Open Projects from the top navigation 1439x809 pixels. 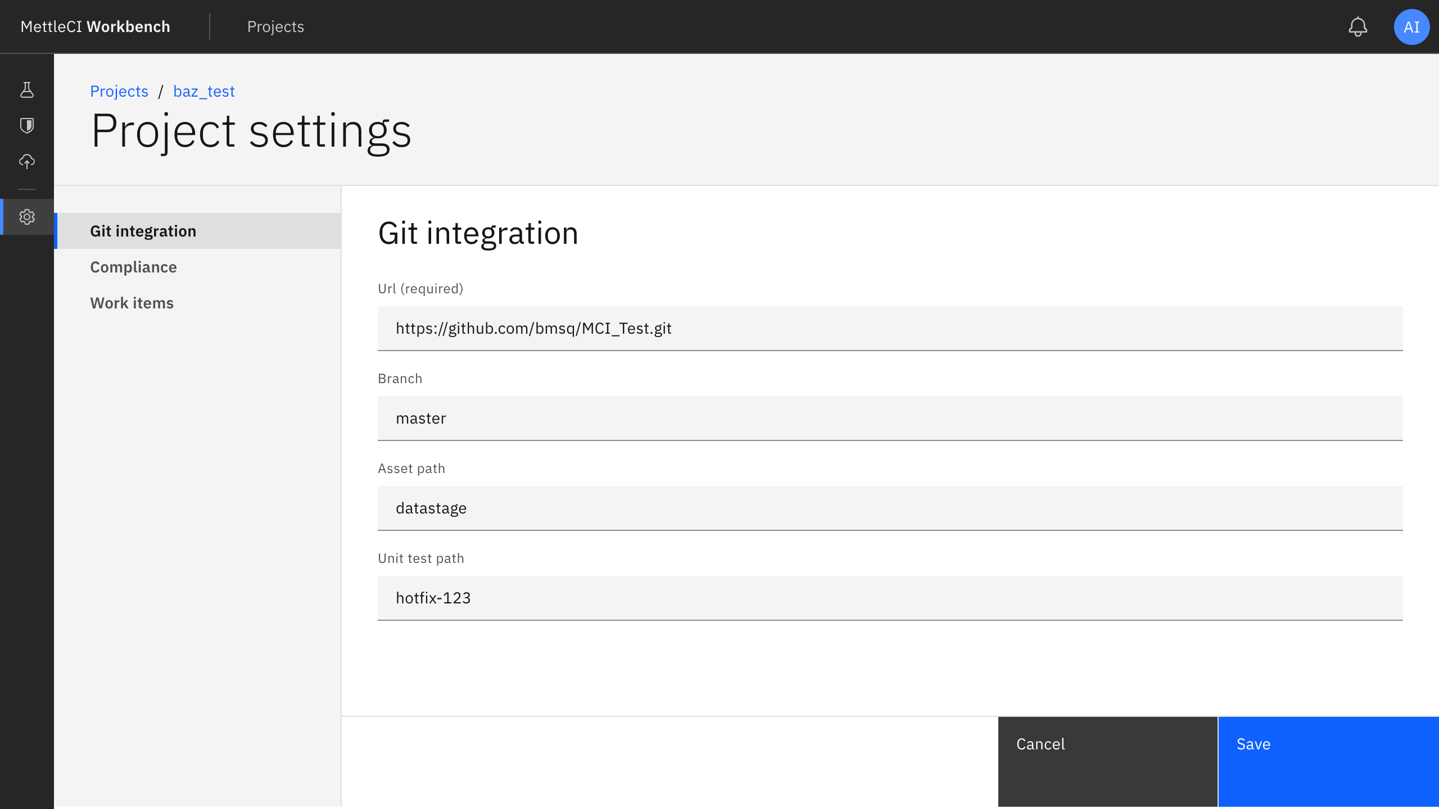(275, 26)
